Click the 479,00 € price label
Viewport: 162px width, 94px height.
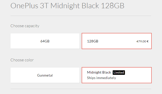click(142, 41)
